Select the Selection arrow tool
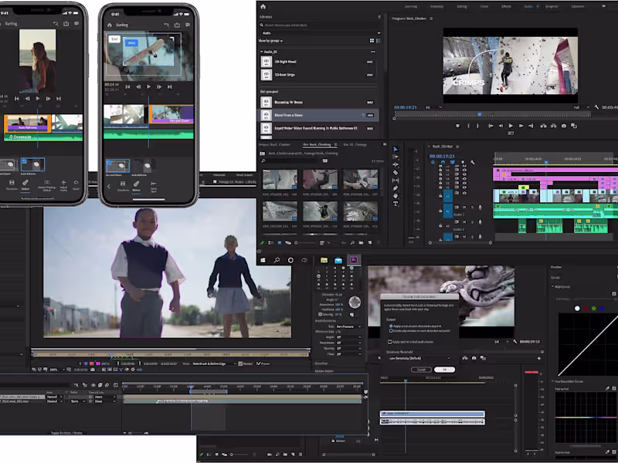The image size is (618, 463). (x=396, y=150)
